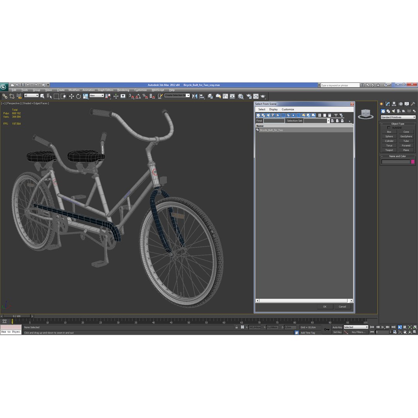The width and height of the screenshot is (418, 418).
Task: Click the Select and Link tool
Action: 5,96
